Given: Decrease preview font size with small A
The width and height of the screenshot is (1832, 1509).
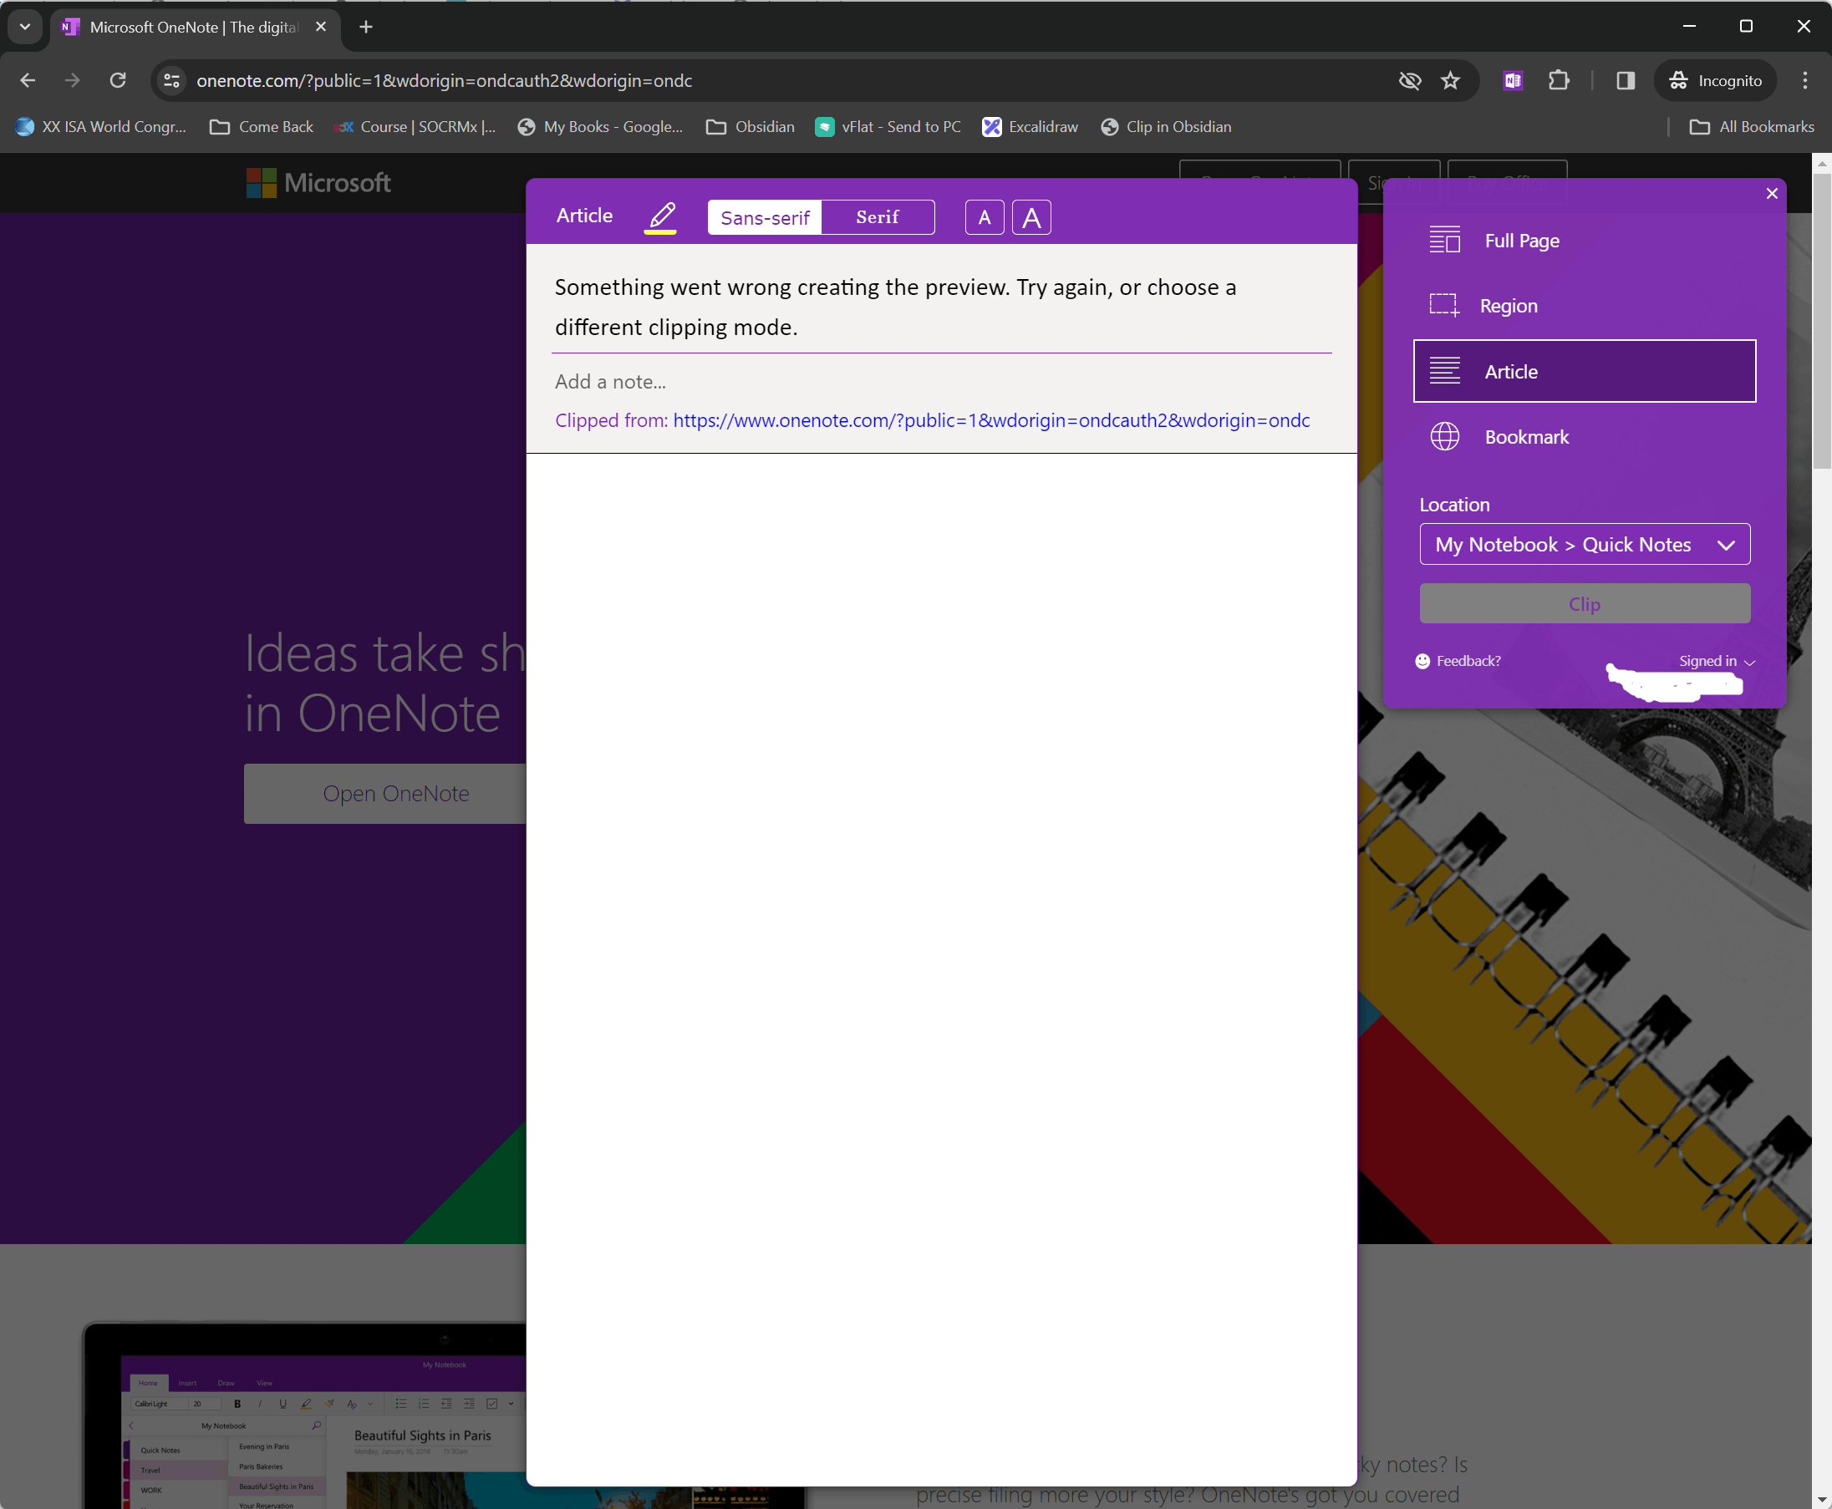Looking at the screenshot, I should point(985,217).
